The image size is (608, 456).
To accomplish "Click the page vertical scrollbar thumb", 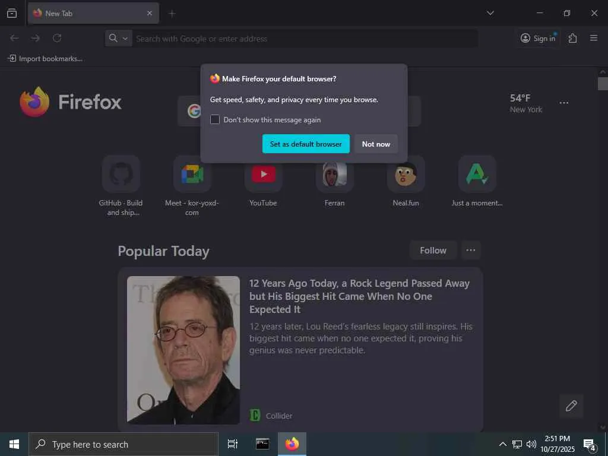I will pyautogui.click(x=603, y=84).
